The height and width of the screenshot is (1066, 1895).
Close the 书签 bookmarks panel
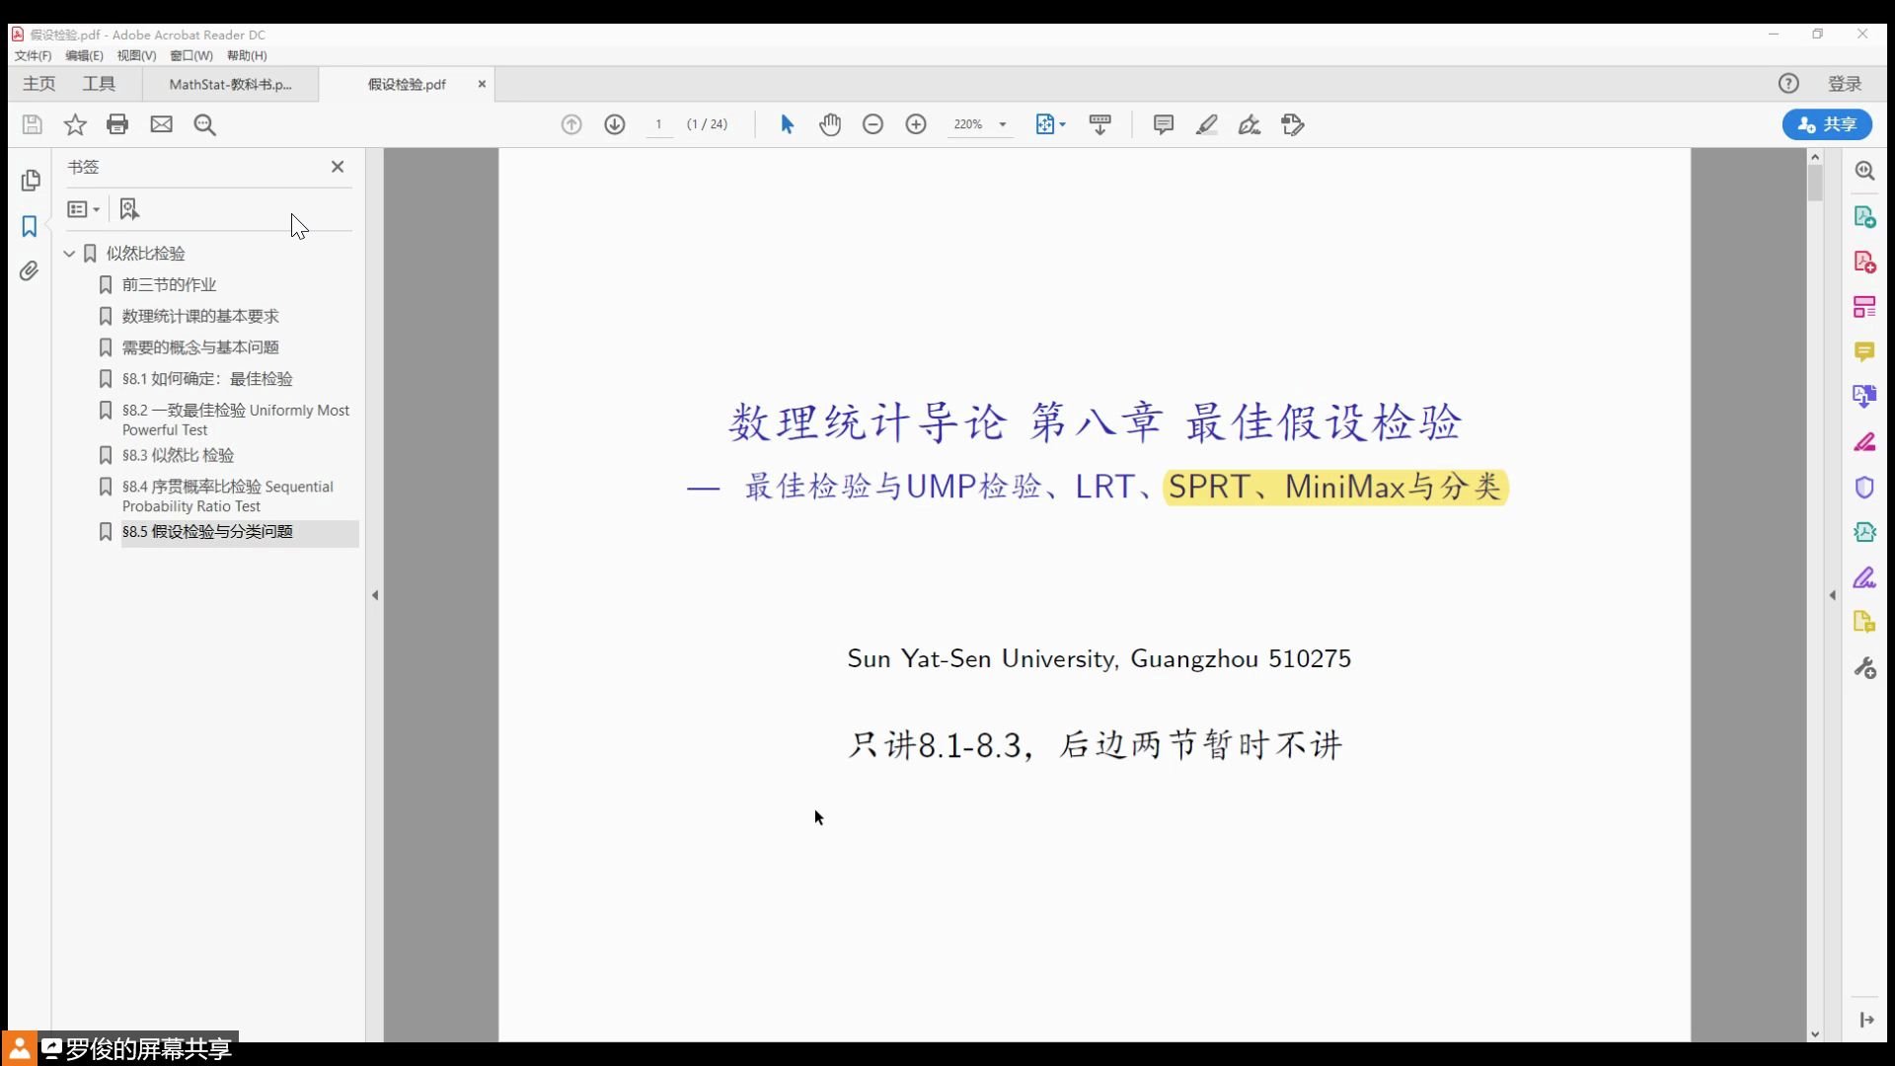point(338,167)
